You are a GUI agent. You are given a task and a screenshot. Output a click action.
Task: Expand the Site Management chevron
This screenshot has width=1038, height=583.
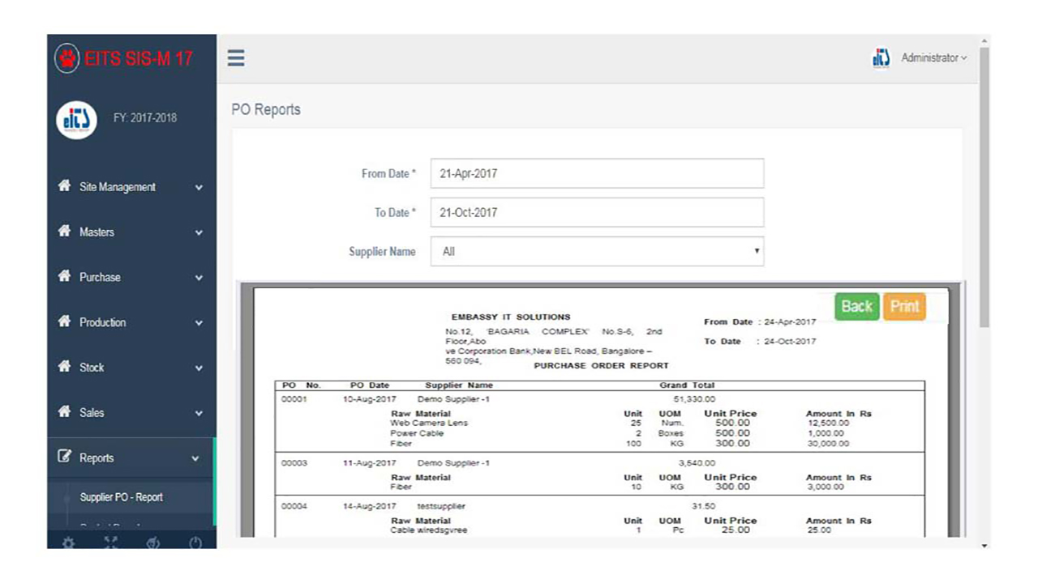pyautogui.click(x=199, y=188)
